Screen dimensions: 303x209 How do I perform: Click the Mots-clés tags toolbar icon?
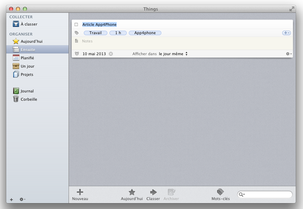tap(220, 192)
